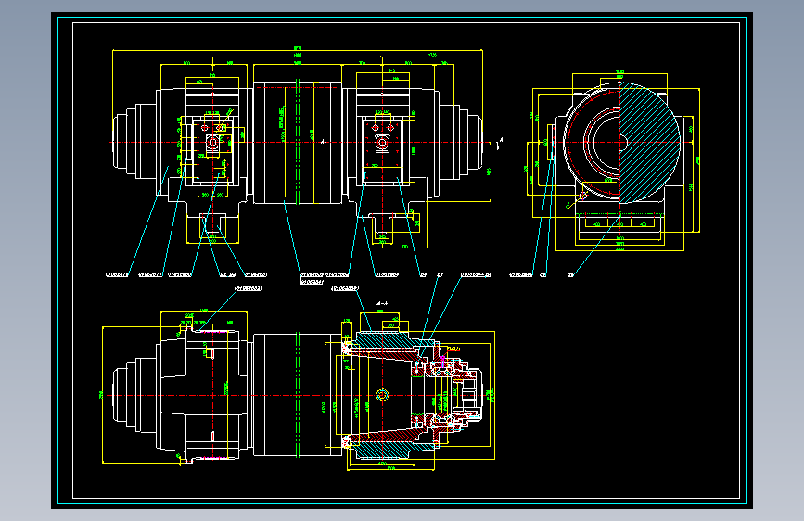Click the small circle at side view's lower left
Image resolution: width=804 pixels, height=521 pixels.
[583, 196]
